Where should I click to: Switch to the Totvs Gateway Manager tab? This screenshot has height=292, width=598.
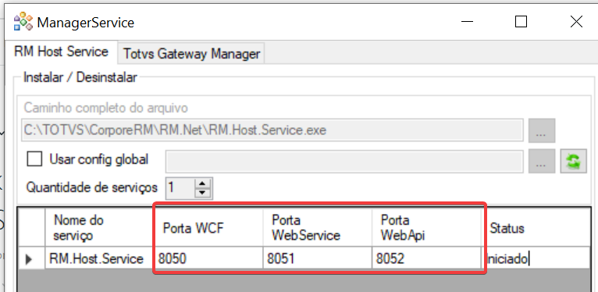tap(191, 54)
